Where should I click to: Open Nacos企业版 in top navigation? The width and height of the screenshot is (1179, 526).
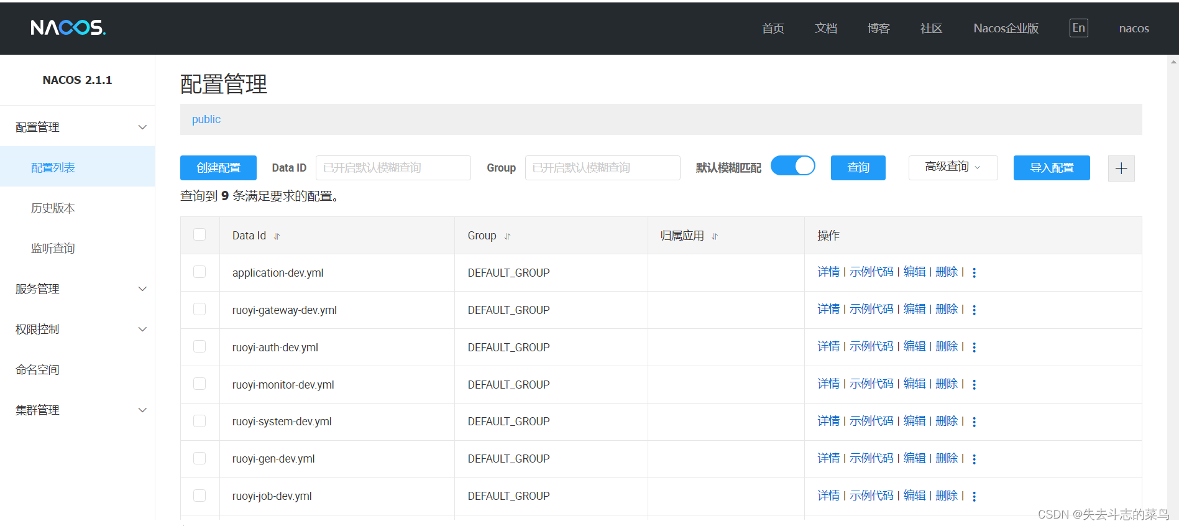(x=1006, y=28)
